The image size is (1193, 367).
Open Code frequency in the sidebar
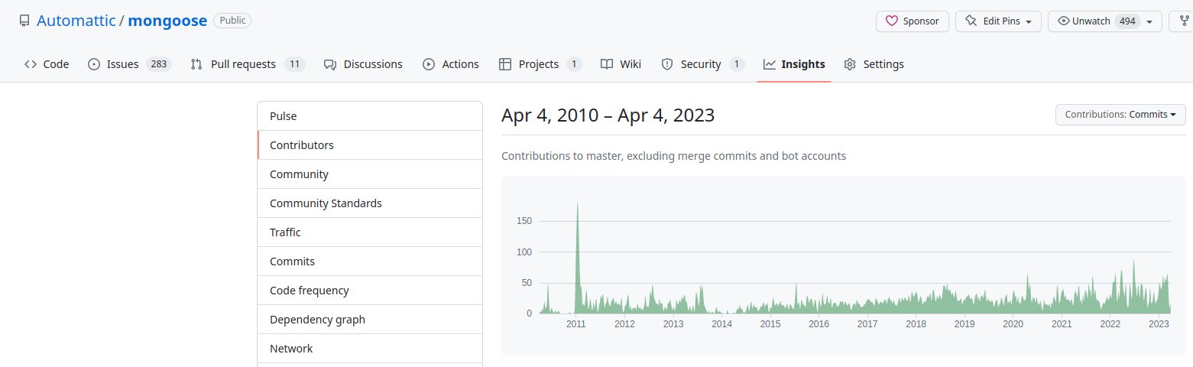(370, 291)
